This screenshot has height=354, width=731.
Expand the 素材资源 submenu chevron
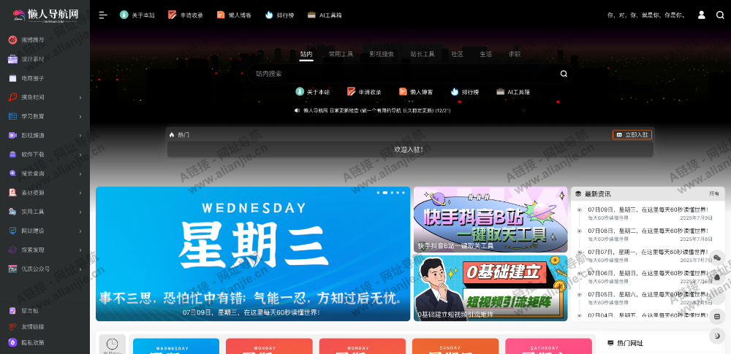coord(80,193)
